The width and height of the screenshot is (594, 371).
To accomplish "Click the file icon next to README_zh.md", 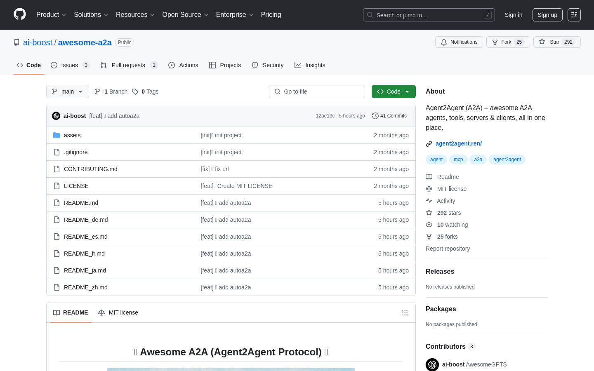I will tap(57, 287).
